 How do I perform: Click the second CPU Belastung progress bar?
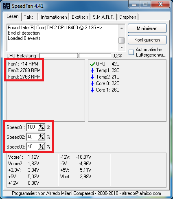click(95, 56)
